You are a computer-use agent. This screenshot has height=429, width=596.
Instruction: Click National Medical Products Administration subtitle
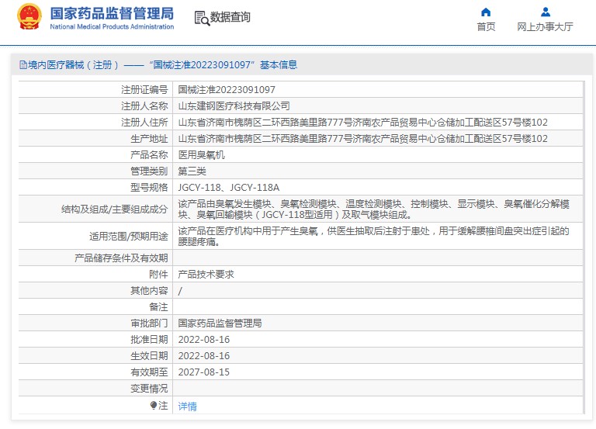click(x=112, y=26)
